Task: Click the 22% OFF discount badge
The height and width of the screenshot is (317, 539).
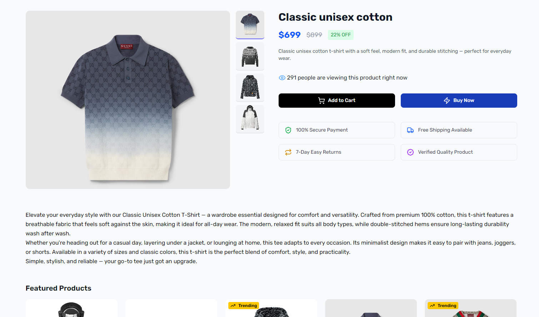Action: [341, 35]
